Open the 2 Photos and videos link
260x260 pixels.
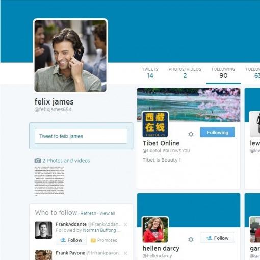click(66, 161)
